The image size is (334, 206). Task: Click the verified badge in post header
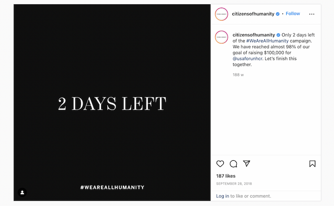pyautogui.click(x=278, y=14)
